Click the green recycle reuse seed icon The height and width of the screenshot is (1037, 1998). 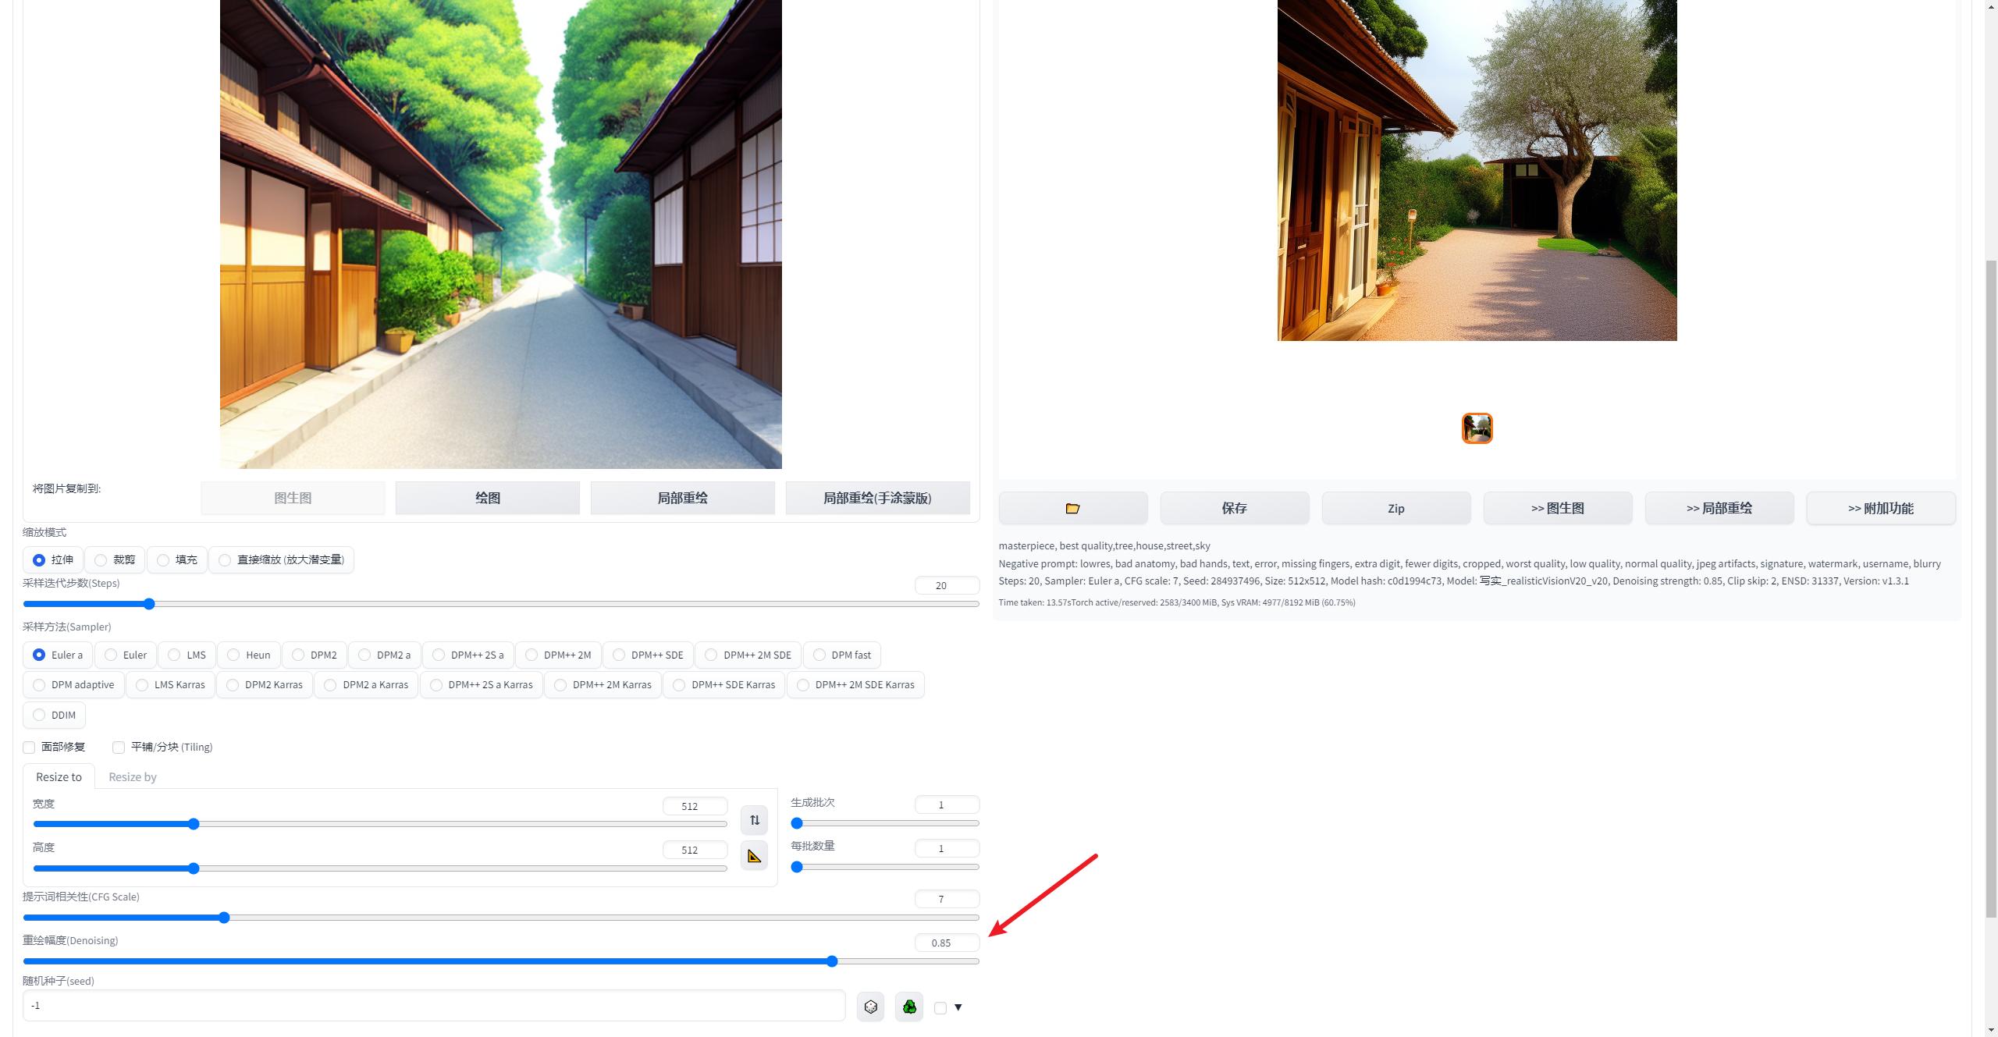tap(909, 1007)
